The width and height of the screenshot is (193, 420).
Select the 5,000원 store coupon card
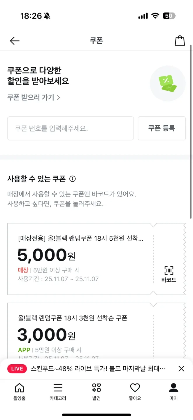click(x=80, y=259)
